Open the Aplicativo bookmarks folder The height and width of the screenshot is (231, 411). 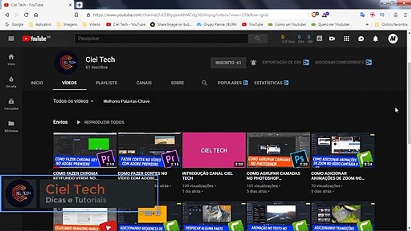[40, 24]
